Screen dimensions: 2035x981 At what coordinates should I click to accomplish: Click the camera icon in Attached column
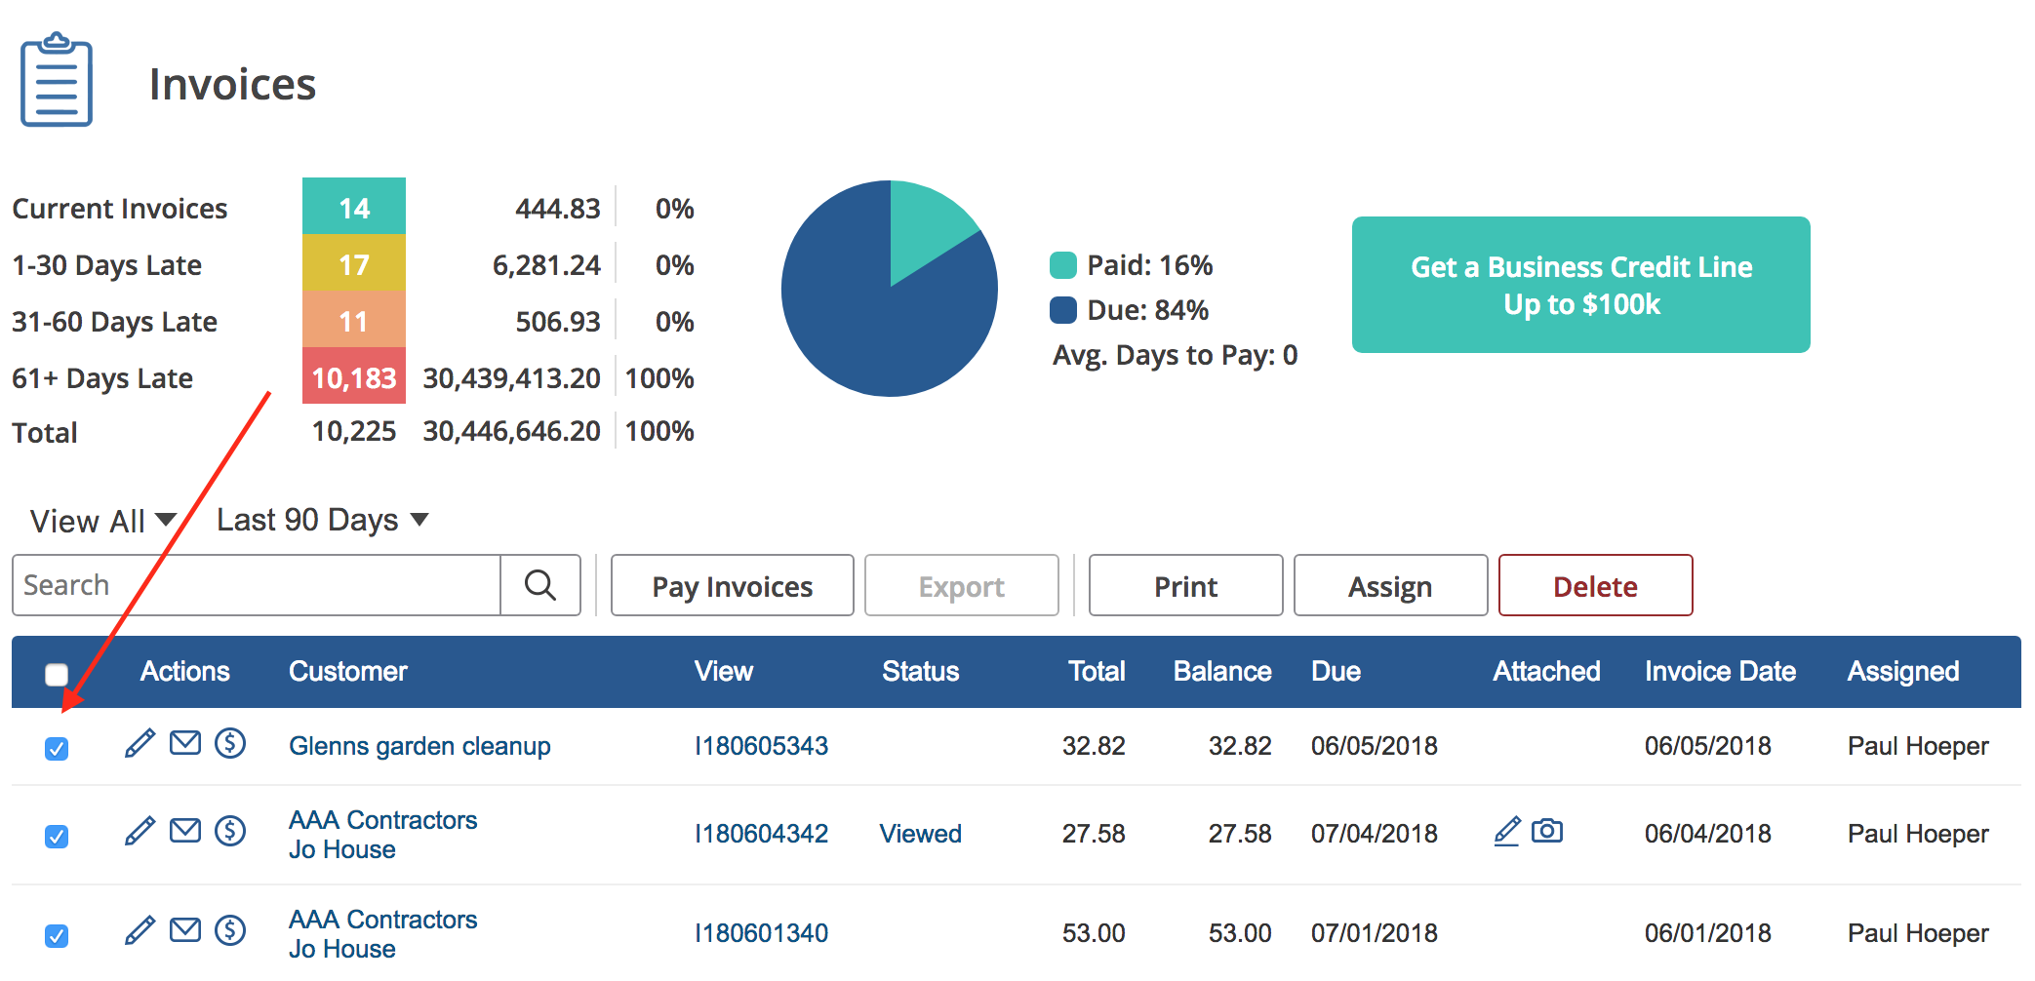click(x=1547, y=831)
